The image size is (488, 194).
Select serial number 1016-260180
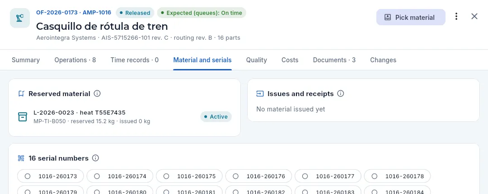coord(120,190)
